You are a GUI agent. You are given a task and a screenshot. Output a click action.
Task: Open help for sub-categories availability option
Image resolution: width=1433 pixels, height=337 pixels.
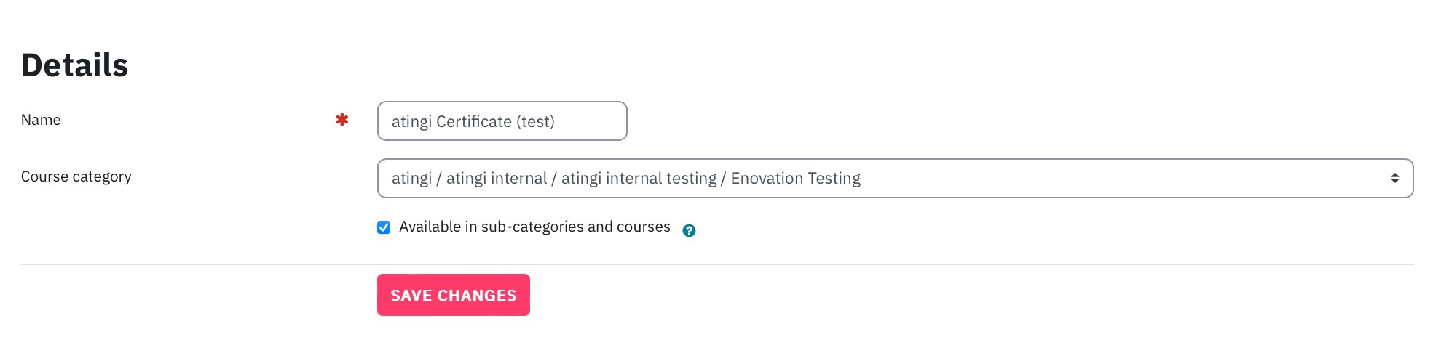(x=689, y=230)
